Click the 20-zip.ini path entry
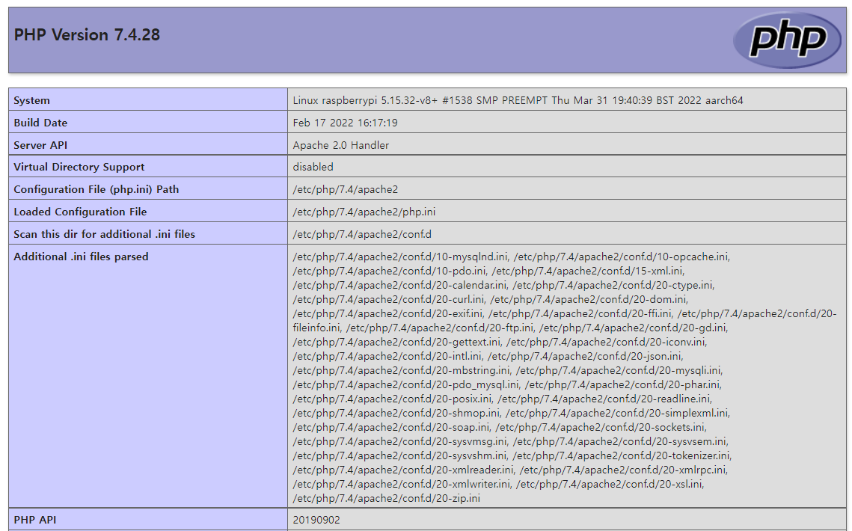 (x=386, y=498)
